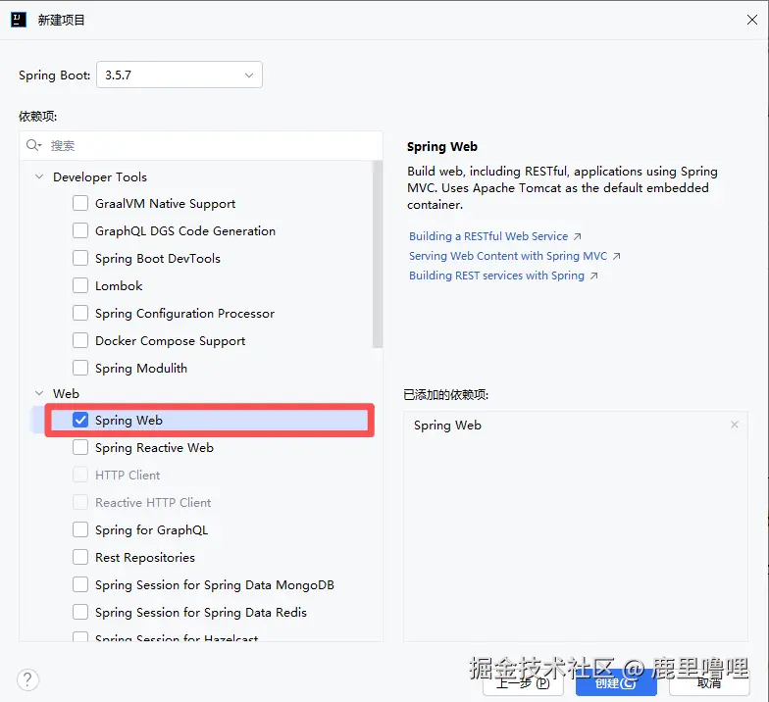Enable Spring Reactive Web checkbox
Image resolution: width=769 pixels, height=702 pixels.
click(80, 447)
